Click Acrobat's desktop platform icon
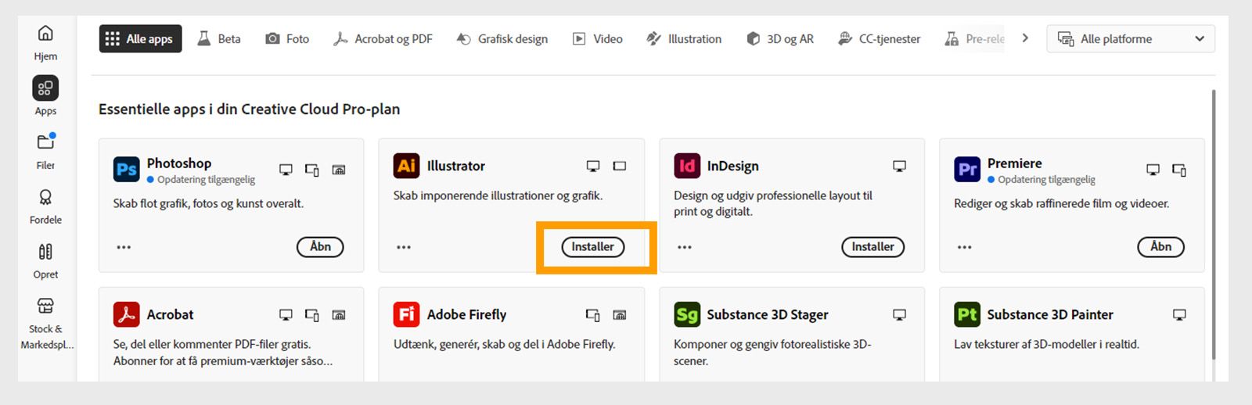1252x405 pixels. pos(286,315)
